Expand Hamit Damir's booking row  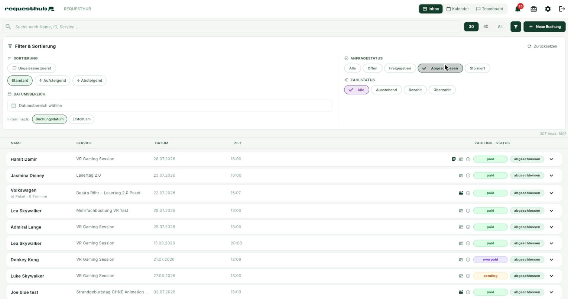(551, 159)
